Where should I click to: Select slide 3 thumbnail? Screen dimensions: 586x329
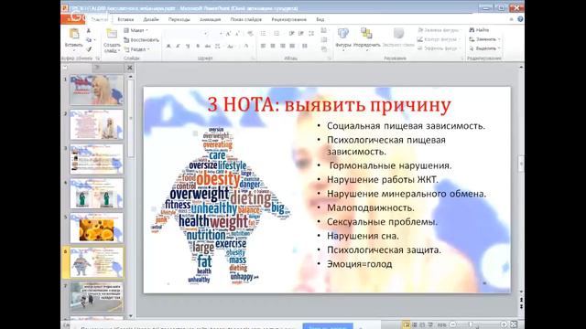click(96, 159)
